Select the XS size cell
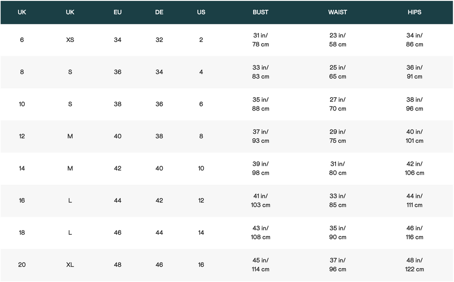 tap(70, 40)
